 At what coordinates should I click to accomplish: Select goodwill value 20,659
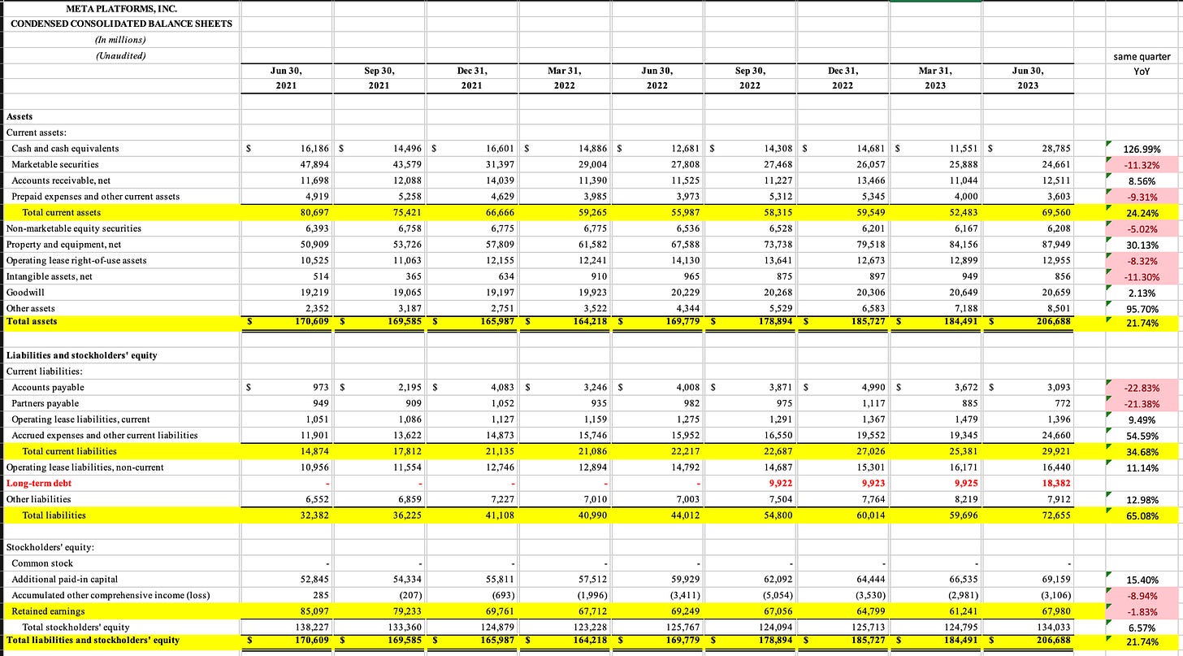coord(1057,292)
